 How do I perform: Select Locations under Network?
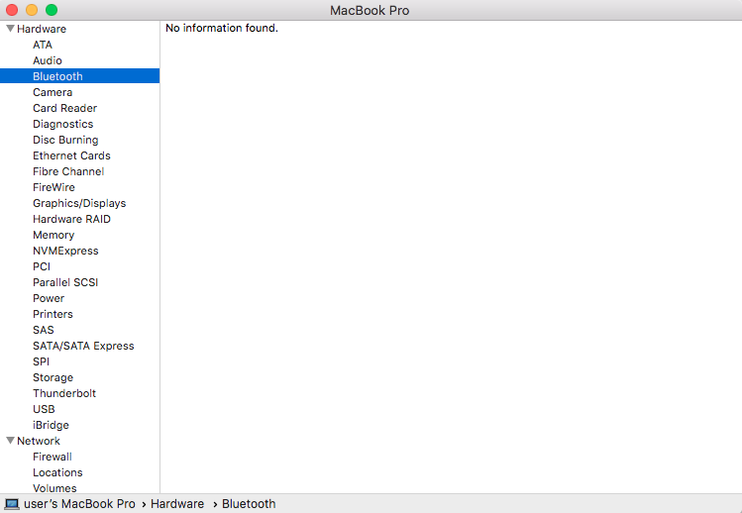click(x=57, y=472)
